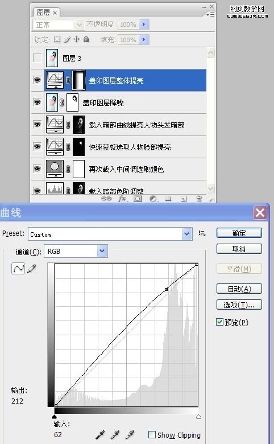
Task: Pick the white point eyedropper
Action: pos(130,434)
